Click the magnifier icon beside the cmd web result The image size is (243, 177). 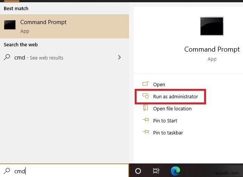point(7,58)
